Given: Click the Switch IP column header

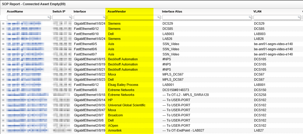Looking at the screenshot, I should click(x=59, y=12).
